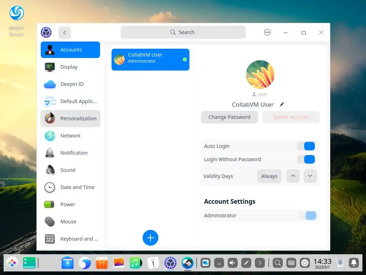Open the notification bell in dock
This screenshot has height=275, width=366.
(354, 263)
